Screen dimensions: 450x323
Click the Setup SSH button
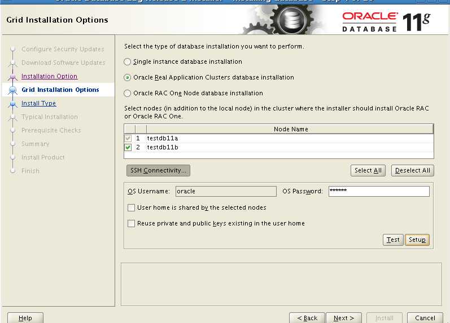pyautogui.click(x=417, y=240)
